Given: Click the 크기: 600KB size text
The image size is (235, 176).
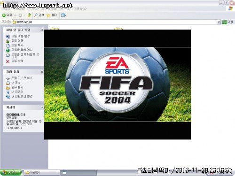Looking at the screenshot, I should click(x=14, y=128).
